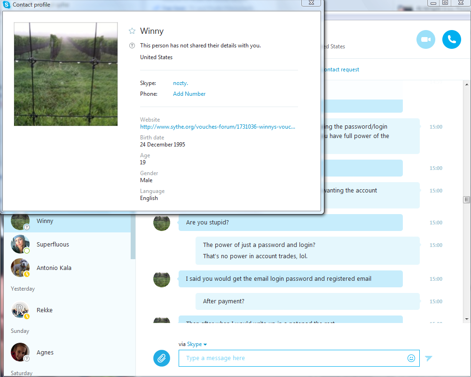Open conversation with Antonio Kala

[67, 268]
